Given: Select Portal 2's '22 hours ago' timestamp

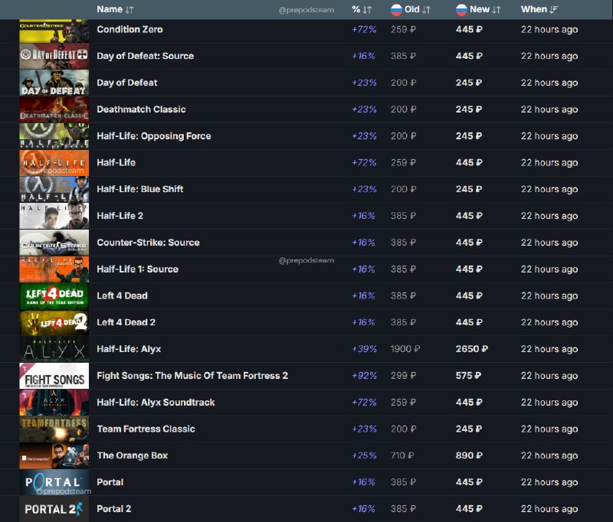Looking at the screenshot, I should (x=549, y=509).
